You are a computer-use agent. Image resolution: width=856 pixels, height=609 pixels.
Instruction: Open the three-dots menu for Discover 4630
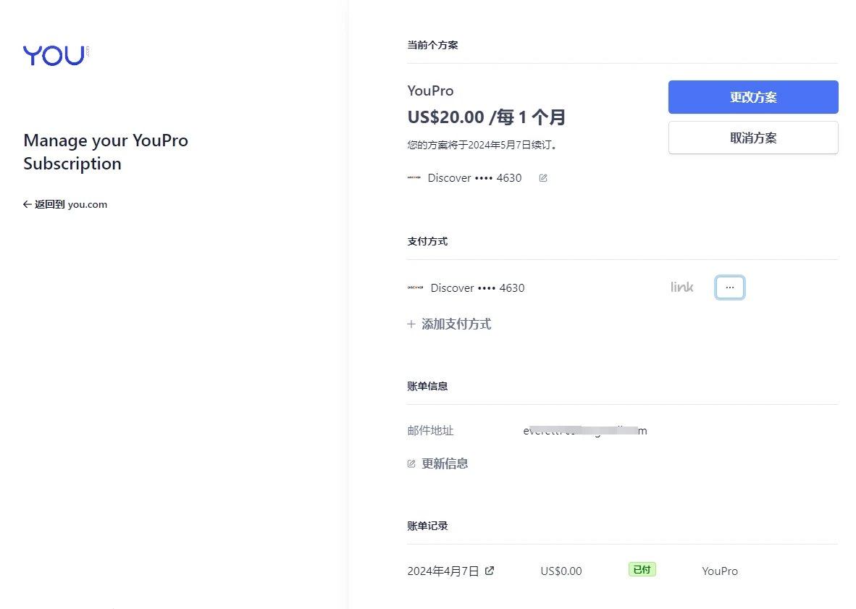pyautogui.click(x=729, y=287)
